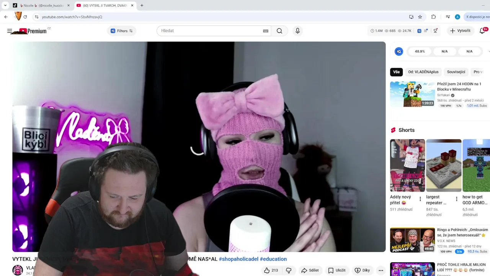Image resolution: width=490 pixels, height=276 pixels.
Task: Like the video with thumbs up
Action: pos(271,270)
